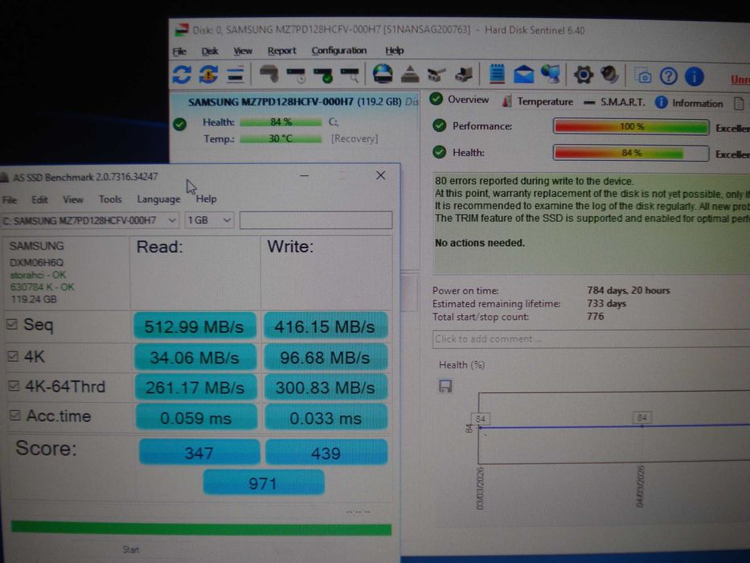
Task: Click the striped list menu icon in the Sentinel toolbar
Action: (x=236, y=75)
